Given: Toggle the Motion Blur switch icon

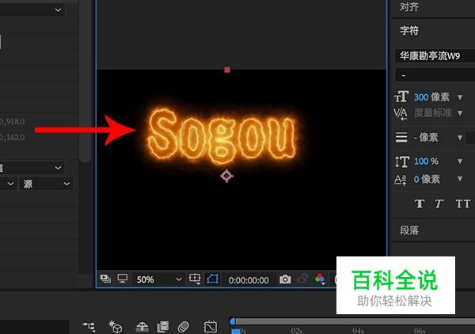Looking at the screenshot, I should coord(184,327).
